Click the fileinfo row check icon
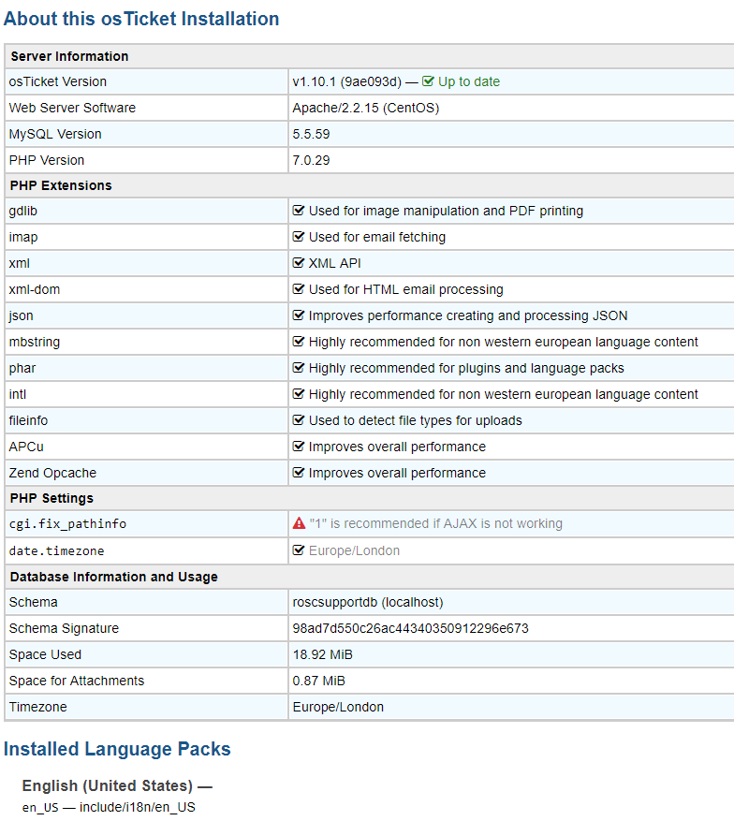Viewport: 734px width, 821px height. pyautogui.click(x=299, y=420)
